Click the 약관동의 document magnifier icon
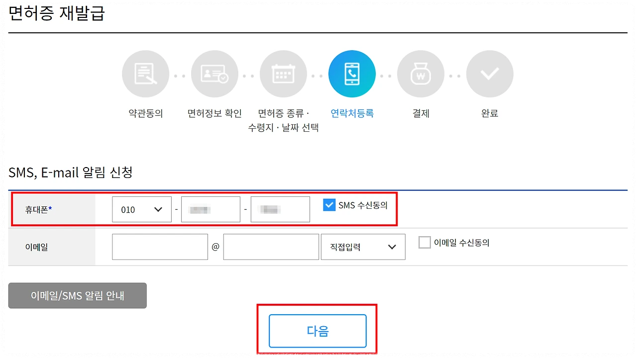Screen dimensions: 637x358 pos(145,73)
